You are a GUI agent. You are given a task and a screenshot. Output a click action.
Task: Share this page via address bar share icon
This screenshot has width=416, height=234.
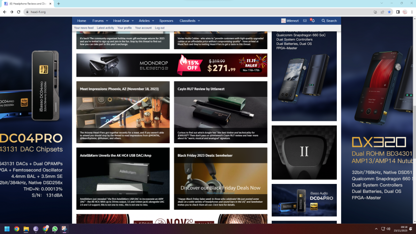(x=382, y=12)
